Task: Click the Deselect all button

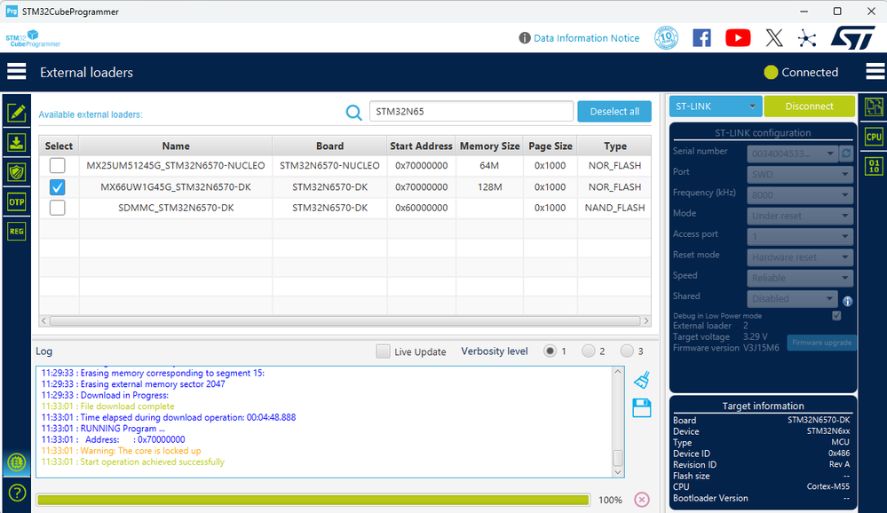Action: click(x=614, y=112)
